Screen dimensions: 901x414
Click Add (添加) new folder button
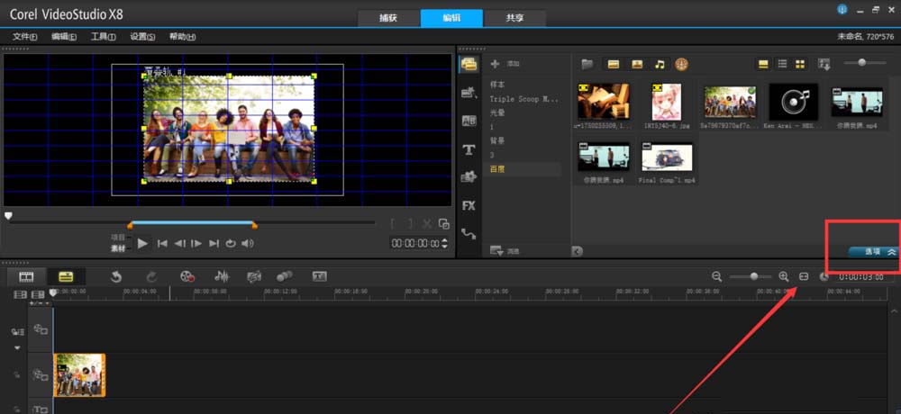click(505, 64)
